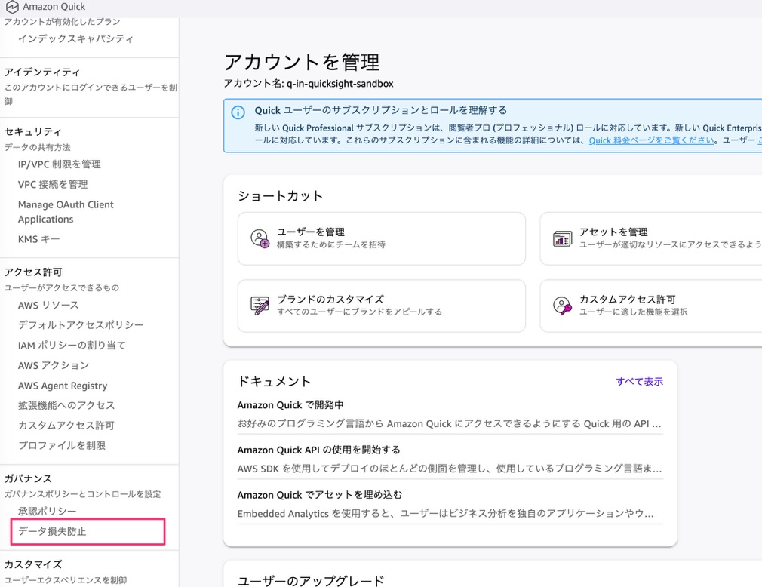Click the アセットを管理 shortcut card

point(651,238)
